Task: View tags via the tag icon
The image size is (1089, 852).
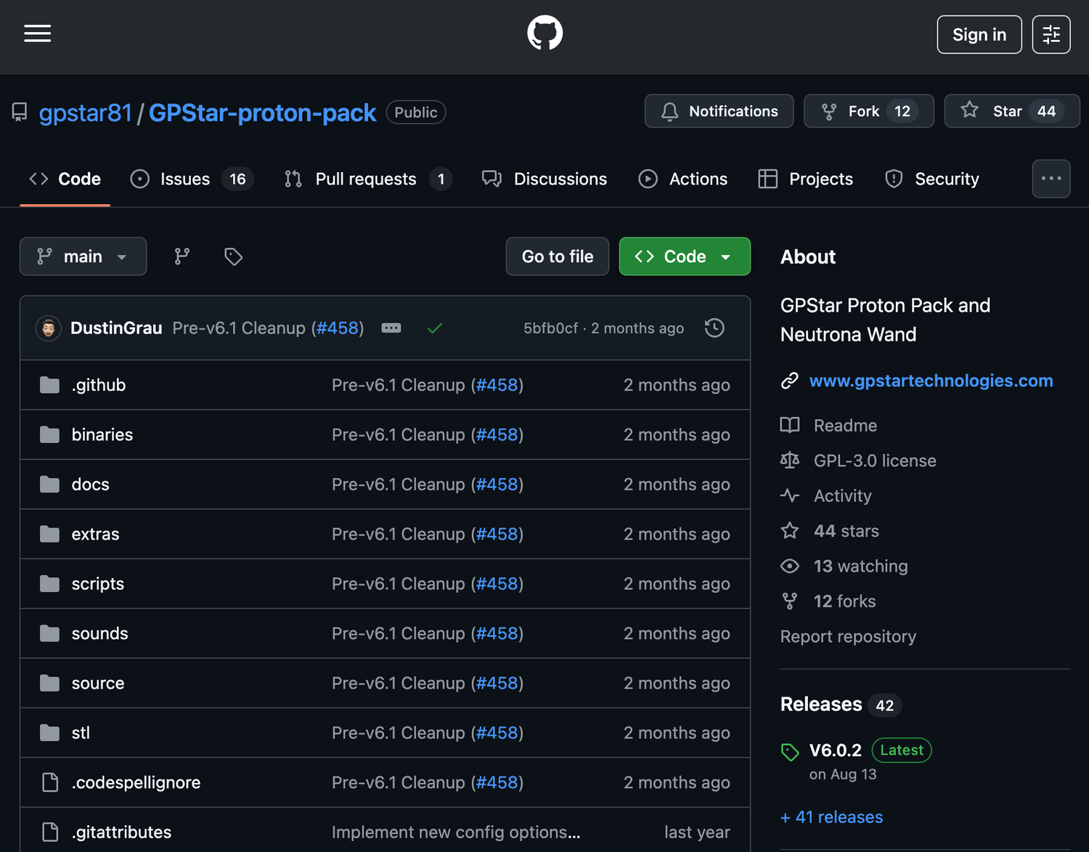Action: 233,256
